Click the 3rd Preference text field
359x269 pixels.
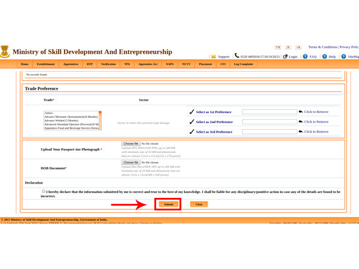point(269,132)
